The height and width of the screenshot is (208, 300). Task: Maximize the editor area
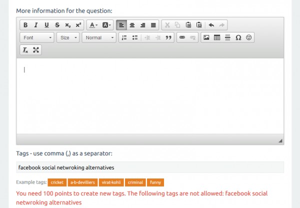(35, 50)
